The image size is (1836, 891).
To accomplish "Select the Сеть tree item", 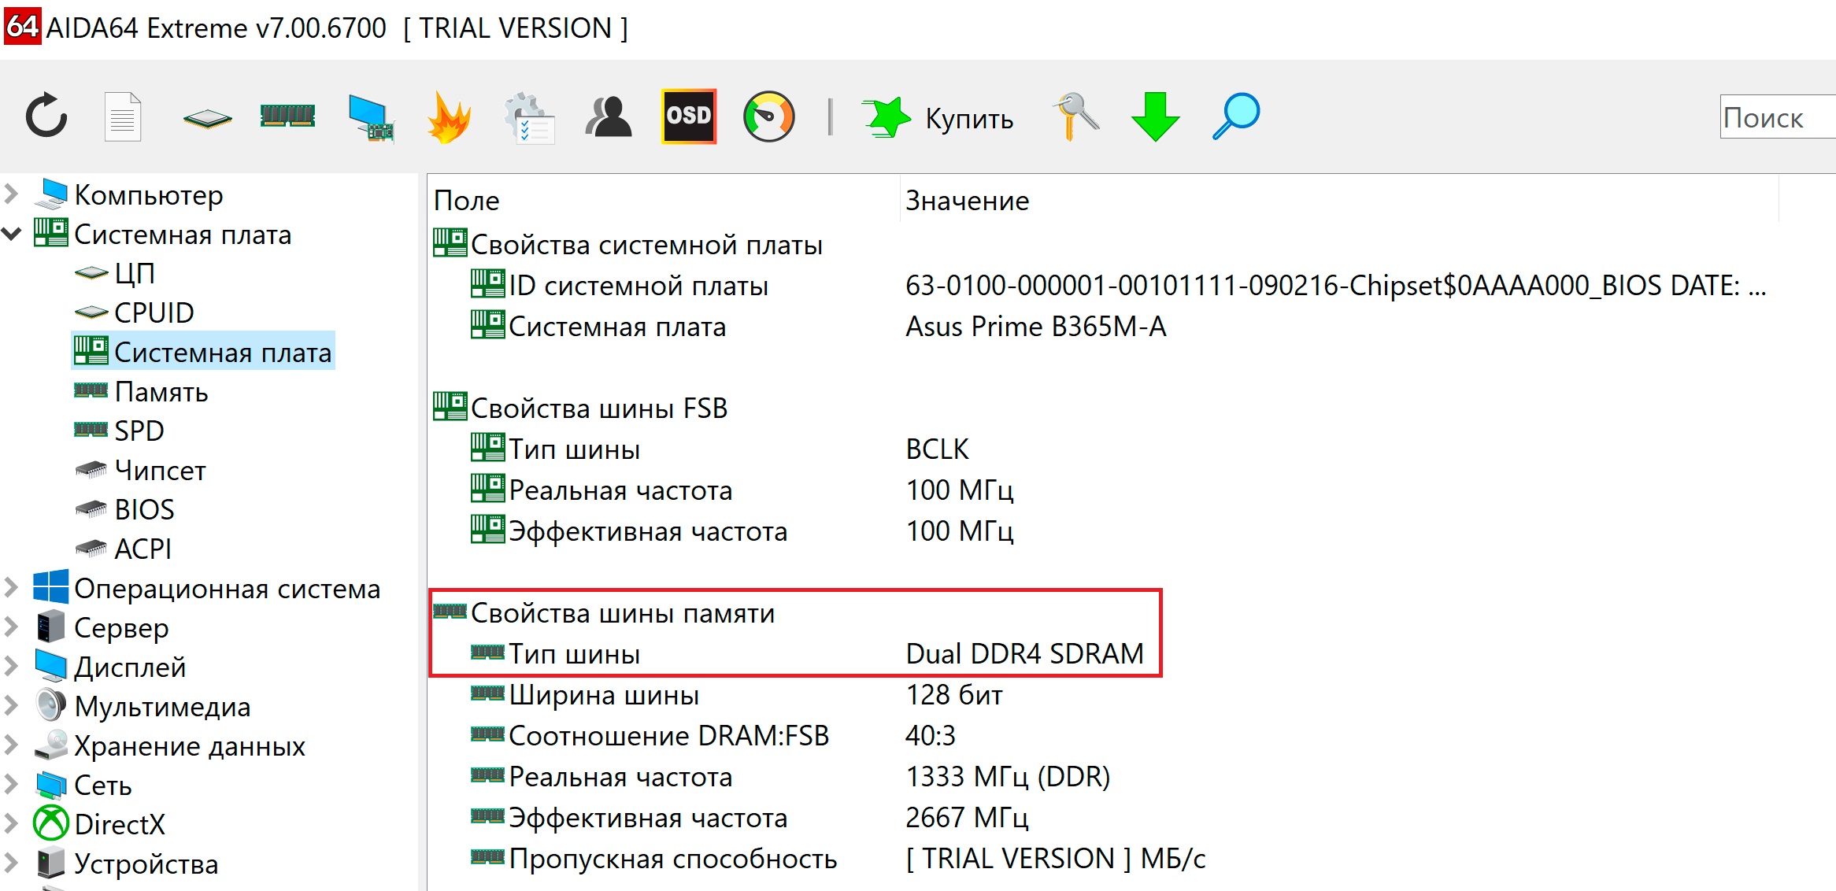I will click(83, 785).
